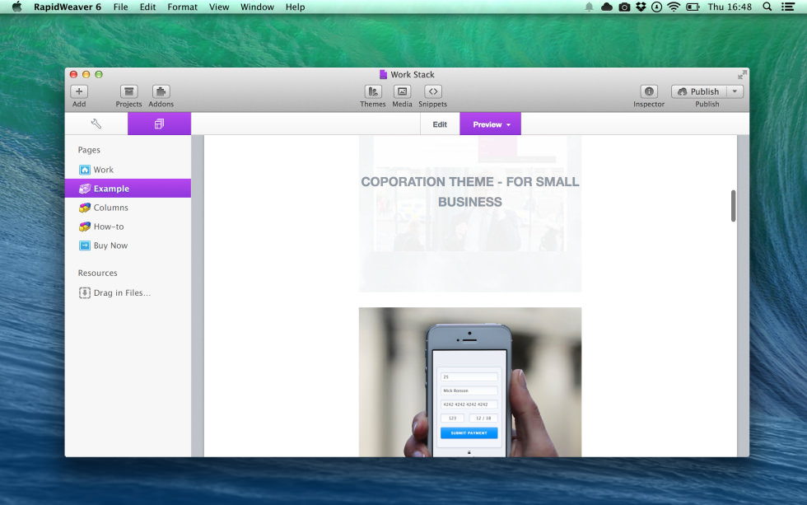This screenshot has width=807, height=505.
Task: Select the Buy Now page
Action: [128, 245]
